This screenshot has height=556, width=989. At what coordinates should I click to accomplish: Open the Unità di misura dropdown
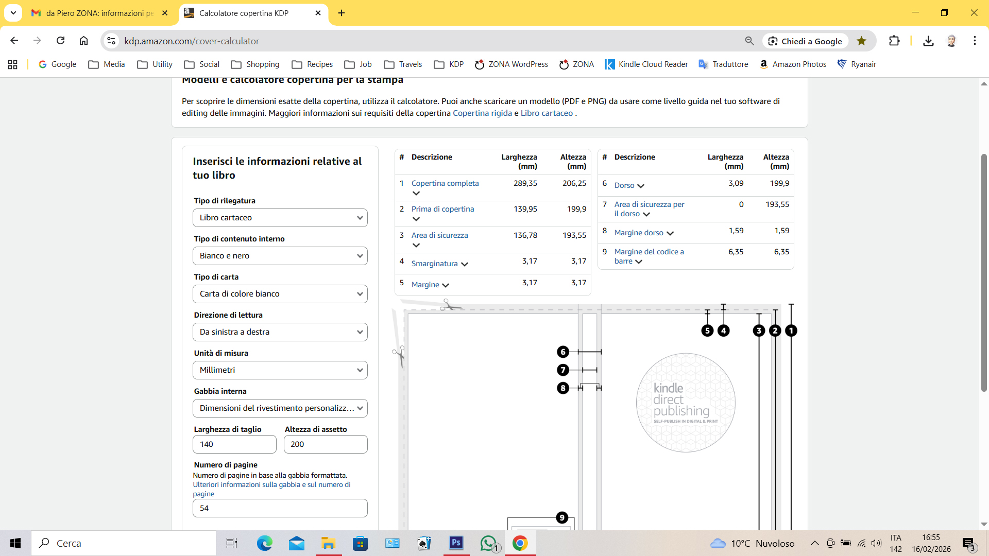pyautogui.click(x=280, y=370)
